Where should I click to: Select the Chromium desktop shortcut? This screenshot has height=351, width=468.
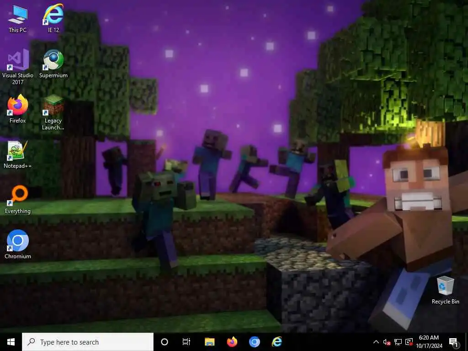(18, 245)
